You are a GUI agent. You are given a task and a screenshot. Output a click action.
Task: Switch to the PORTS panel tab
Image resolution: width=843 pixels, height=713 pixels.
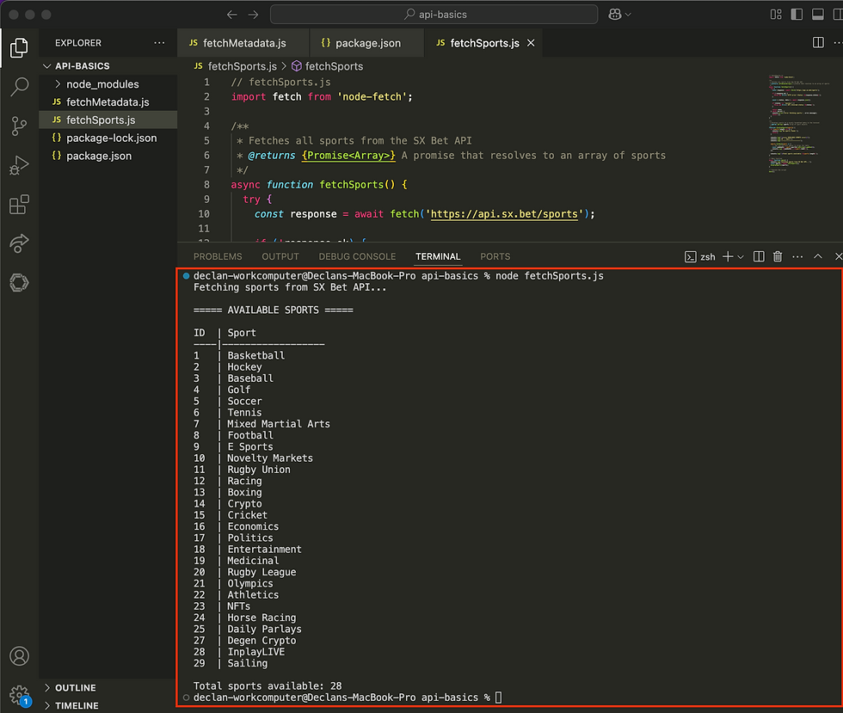(495, 256)
